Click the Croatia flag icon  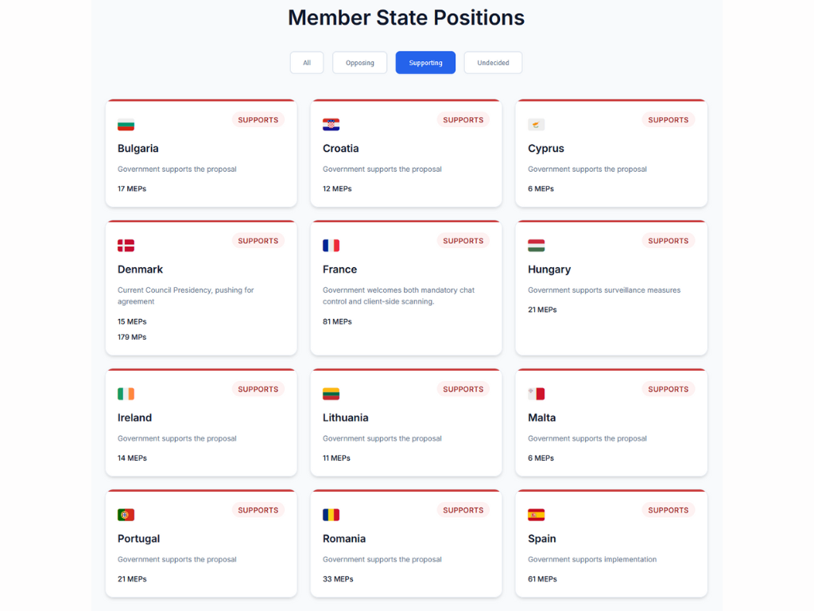331,125
